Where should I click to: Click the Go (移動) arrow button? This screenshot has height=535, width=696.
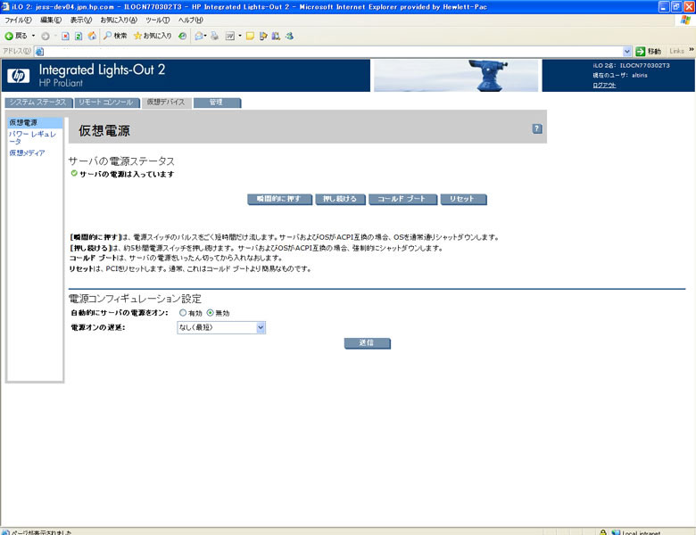click(x=649, y=52)
